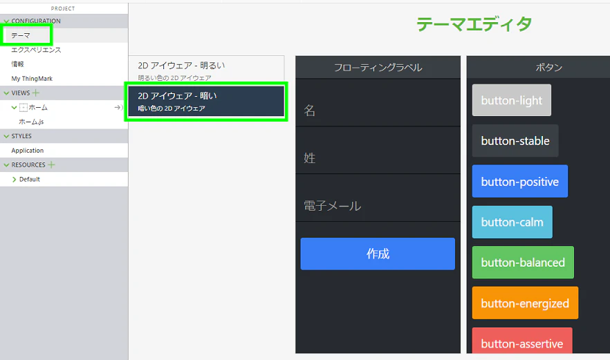Click the button-balanced sample button
This screenshot has height=360, width=610.
[523, 263]
